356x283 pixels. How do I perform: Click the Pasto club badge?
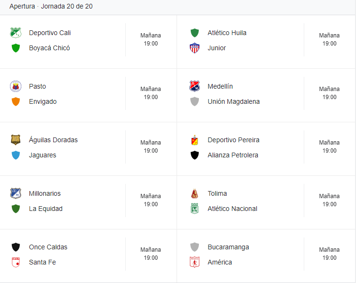coord(16,86)
